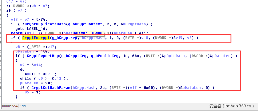Click the line '*v8++ = *v9--;'
Screen dimensions: 258x111
41,74
